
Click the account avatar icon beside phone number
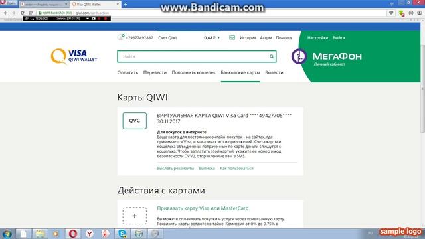pyautogui.click(x=121, y=37)
